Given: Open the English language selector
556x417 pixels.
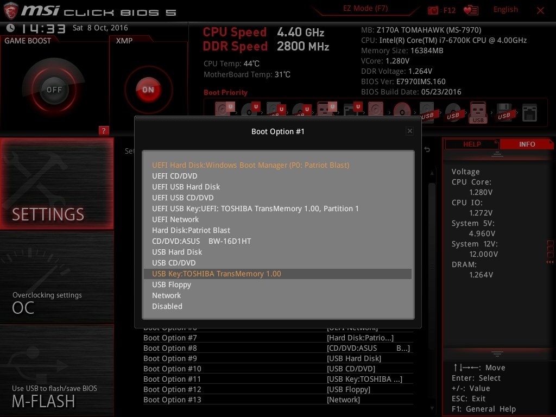Looking at the screenshot, I should pos(506,10).
